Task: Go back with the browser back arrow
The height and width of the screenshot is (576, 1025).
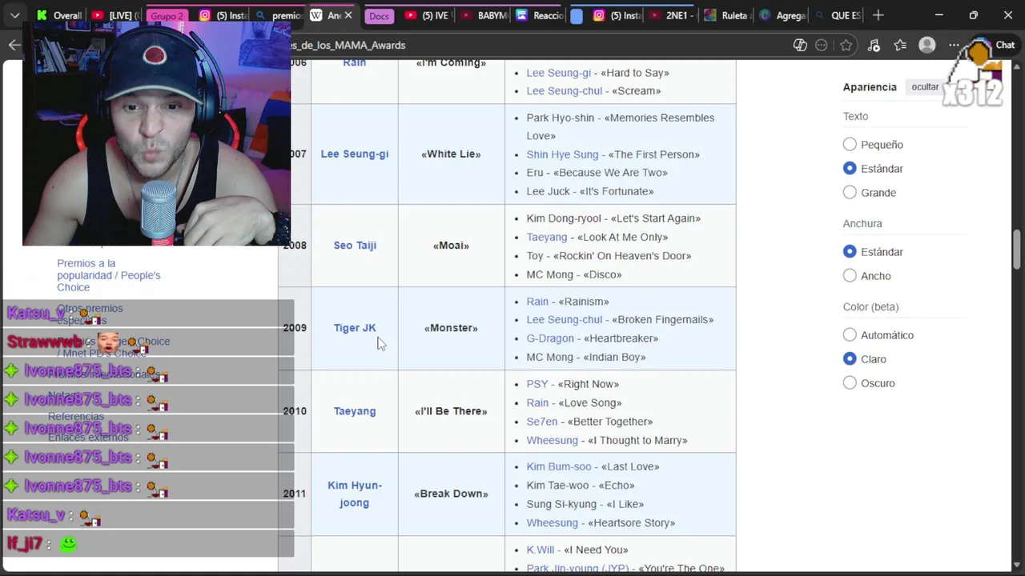Action: point(14,45)
